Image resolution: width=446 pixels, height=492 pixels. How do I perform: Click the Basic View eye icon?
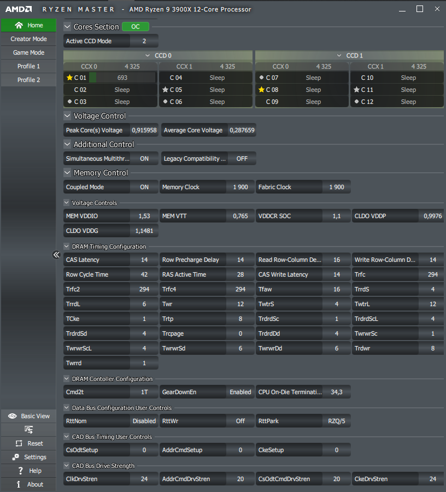(13, 416)
